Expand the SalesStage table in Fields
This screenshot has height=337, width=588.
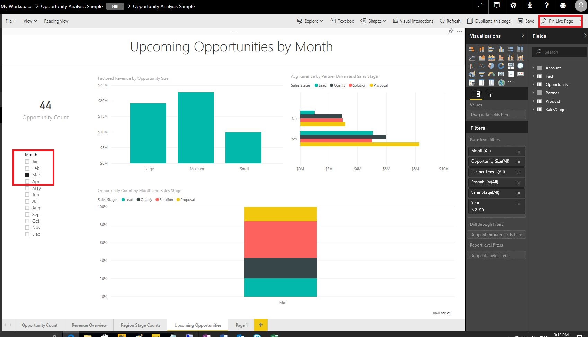[533, 110]
